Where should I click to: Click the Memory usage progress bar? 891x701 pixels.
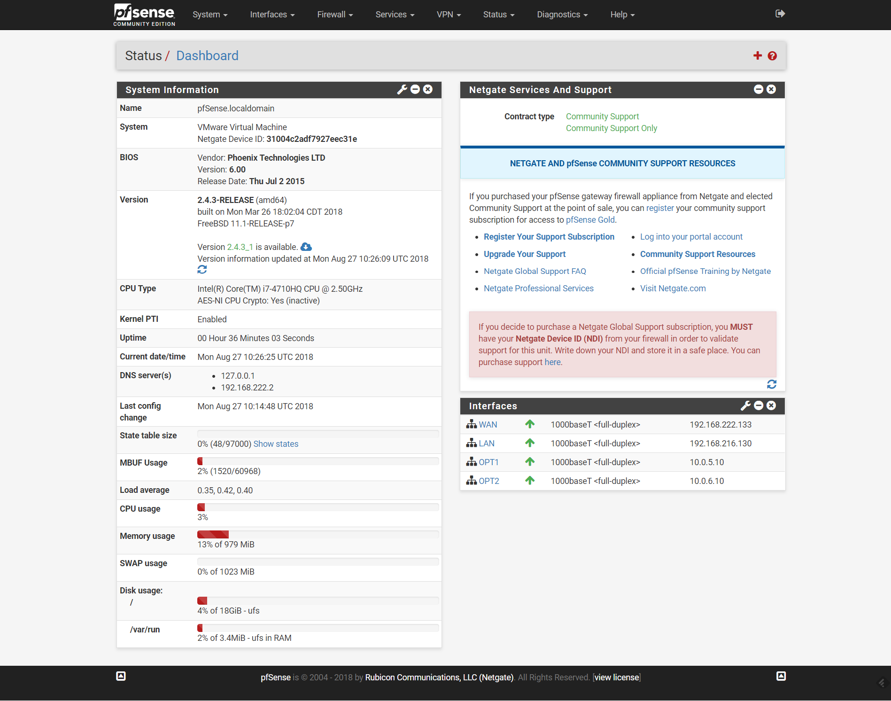point(318,534)
